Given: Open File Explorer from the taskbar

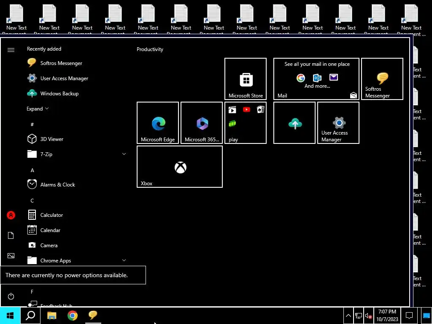Looking at the screenshot, I should [x=51, y=316].
